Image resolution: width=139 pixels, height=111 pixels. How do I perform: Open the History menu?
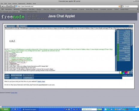click(15, 4)
